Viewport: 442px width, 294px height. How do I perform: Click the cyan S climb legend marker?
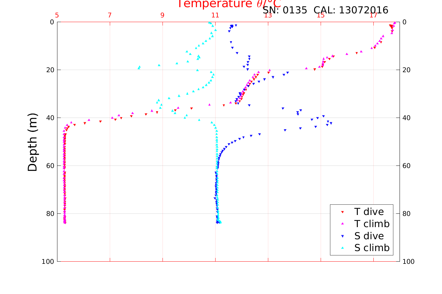pyautogui.click(x=342, y=248)
